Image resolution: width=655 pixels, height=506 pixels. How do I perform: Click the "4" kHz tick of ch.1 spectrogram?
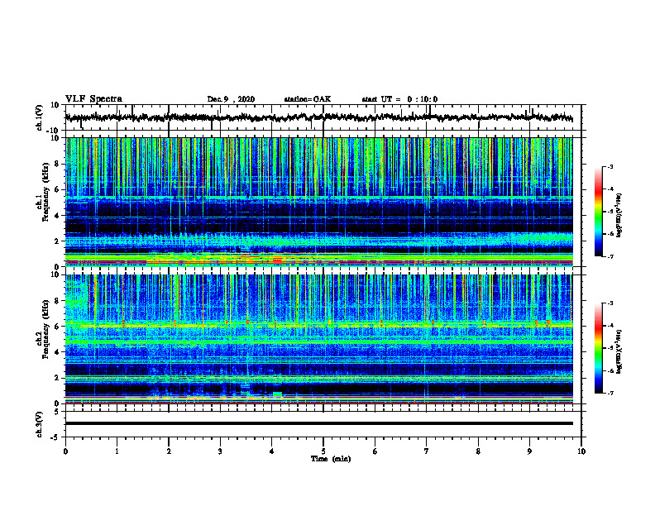click(x=58, y=216)
